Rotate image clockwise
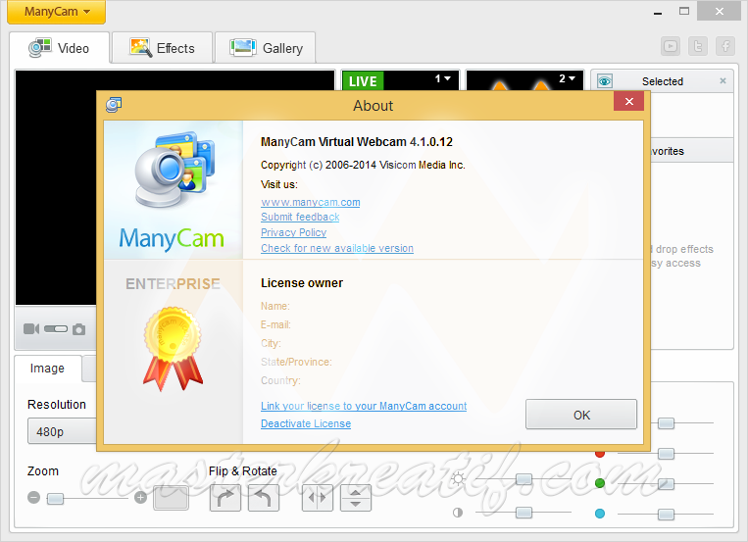 tap(225, 498)
